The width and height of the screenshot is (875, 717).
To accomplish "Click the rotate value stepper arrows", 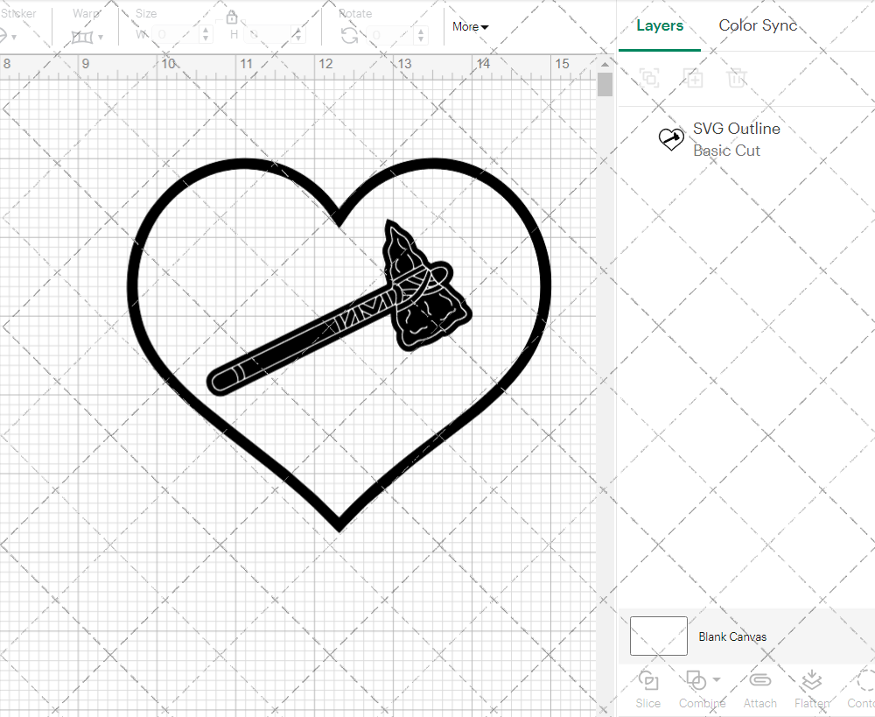I will click(x=423, y=35).
